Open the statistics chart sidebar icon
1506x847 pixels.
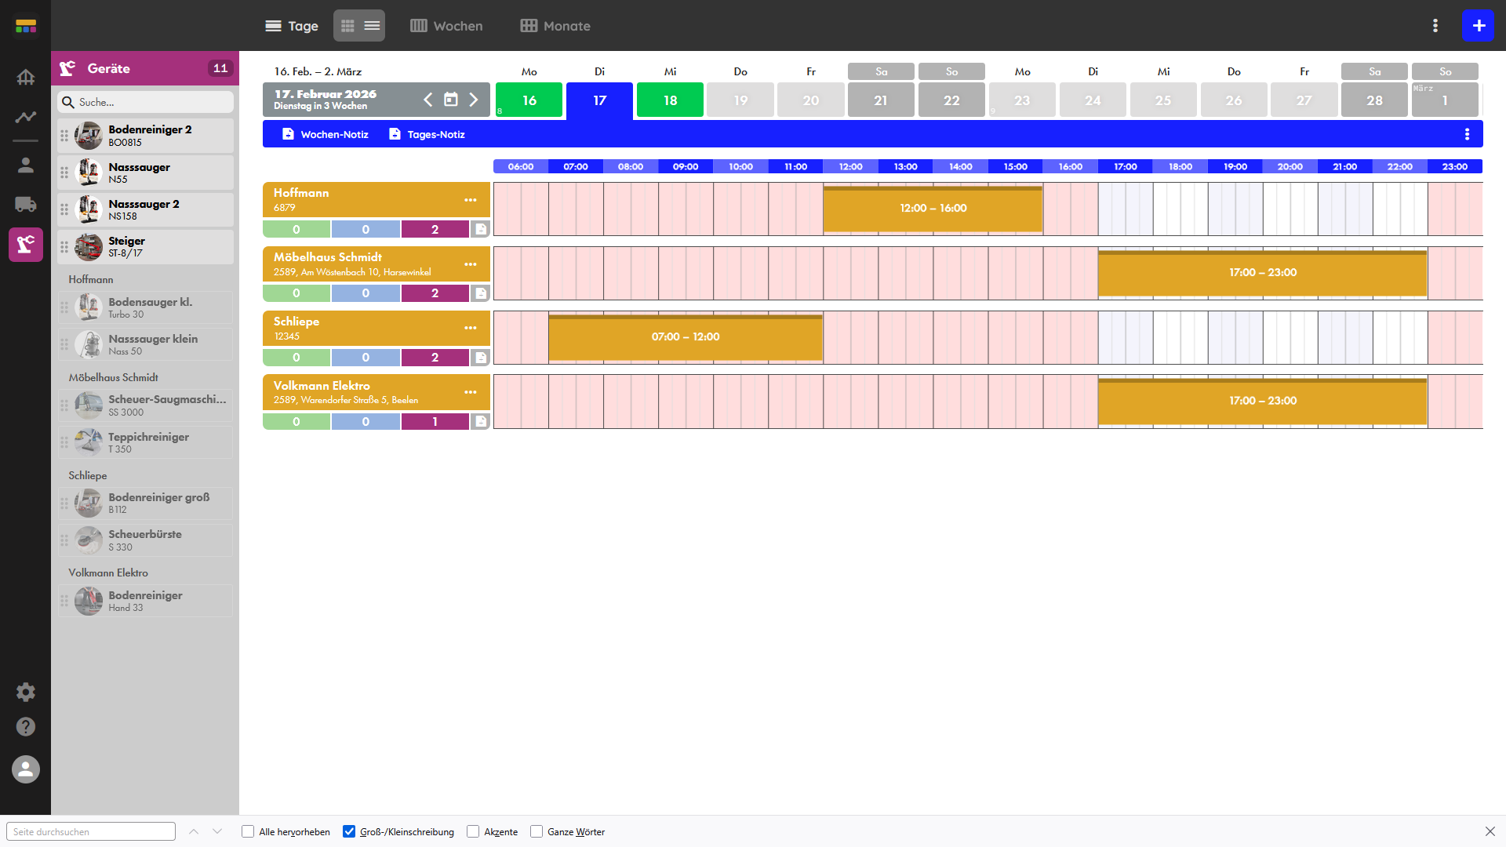coord(25,117)
